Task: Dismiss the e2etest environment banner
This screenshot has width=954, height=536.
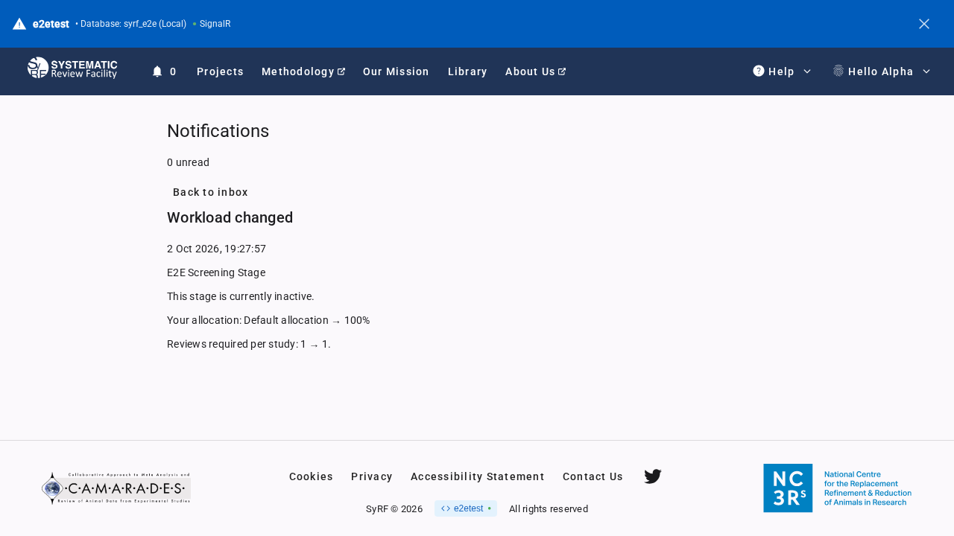Action: point(924,24)
